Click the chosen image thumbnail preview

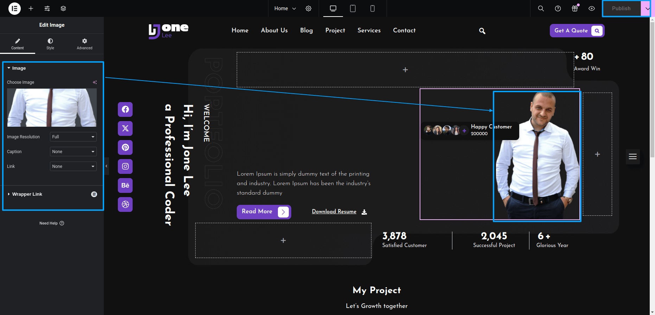pos(52,108)
